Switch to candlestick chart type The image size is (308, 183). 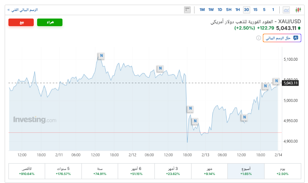[x=299, y=10]
